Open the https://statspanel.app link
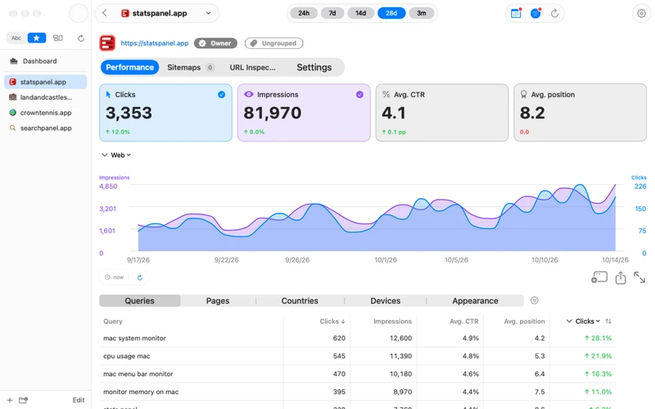The image size is (655, 409). 154,43
